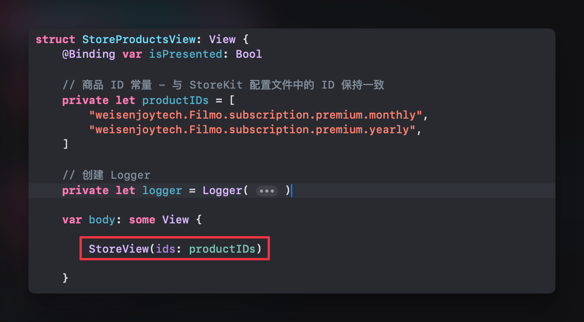The image size is (584, 322).
Task: Click productIDs argument inside StoreView call
Action: coord(222,249)
